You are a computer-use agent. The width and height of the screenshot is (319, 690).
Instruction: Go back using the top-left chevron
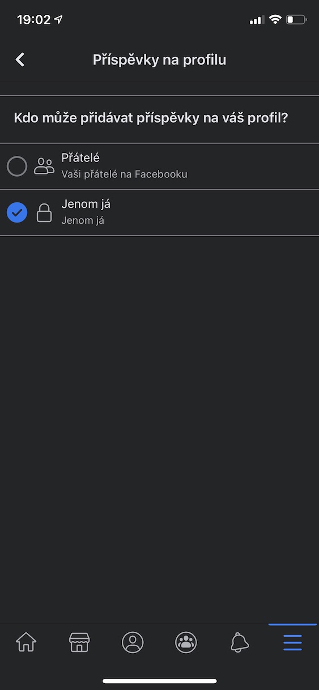(x=20, y=59)
